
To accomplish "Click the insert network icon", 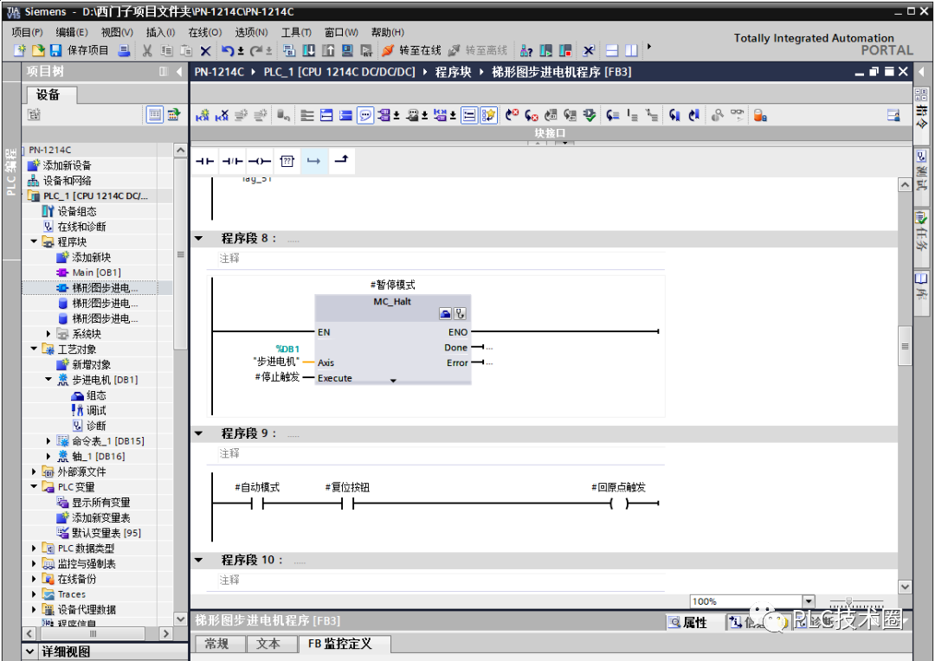I will click(x=203, y=115).
